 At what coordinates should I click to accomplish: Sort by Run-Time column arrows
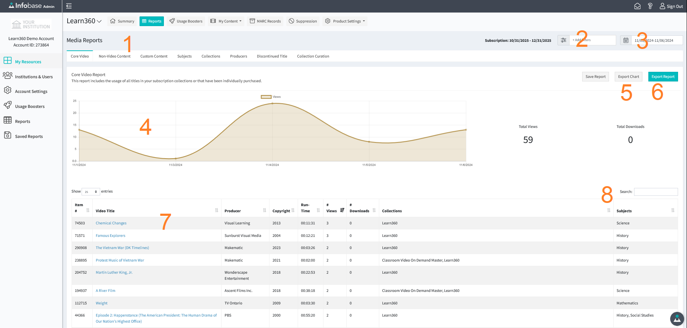click(x=318, y=210)
